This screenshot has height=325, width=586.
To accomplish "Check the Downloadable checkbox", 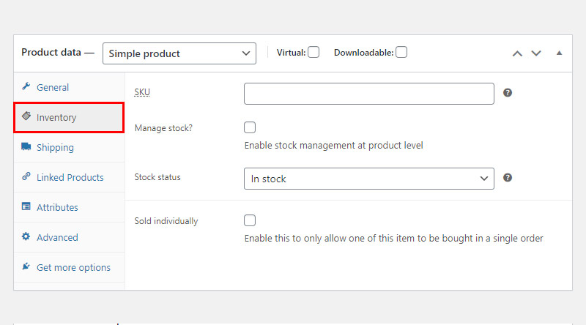I will tap(401, 52).
